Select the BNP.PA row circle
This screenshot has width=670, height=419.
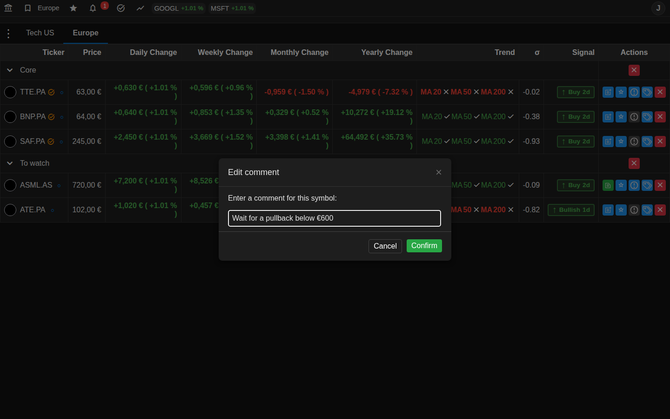[x=10, y=117]
